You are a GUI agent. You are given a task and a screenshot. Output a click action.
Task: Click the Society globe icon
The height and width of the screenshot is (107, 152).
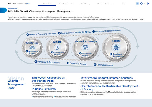116,48
